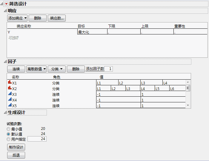
Task: Click the 重要性 cell for response Y
Action: pos(190,32)
